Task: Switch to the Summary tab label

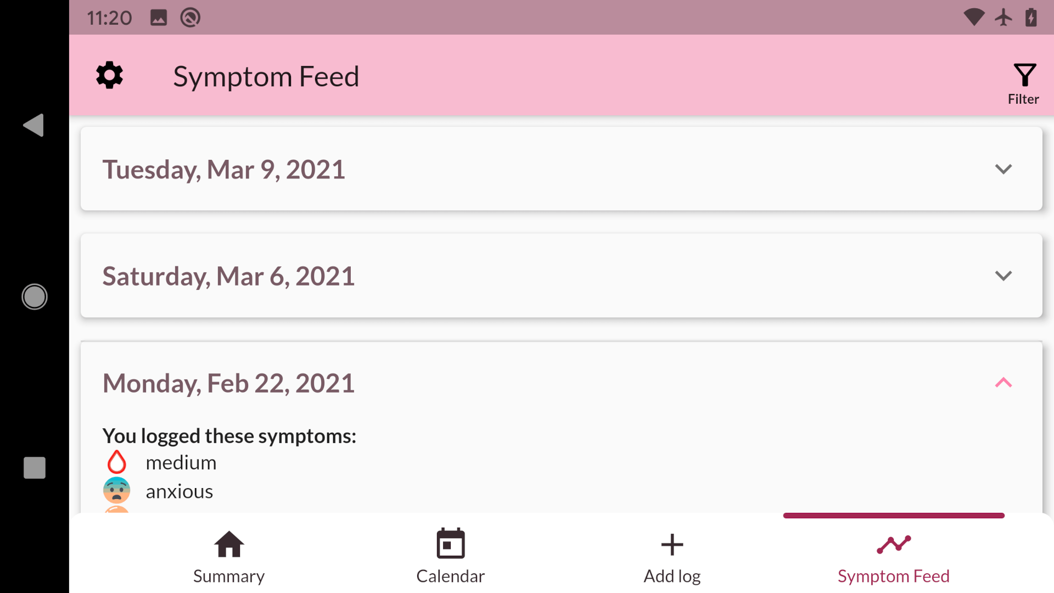Action: (x=229, y=576)
